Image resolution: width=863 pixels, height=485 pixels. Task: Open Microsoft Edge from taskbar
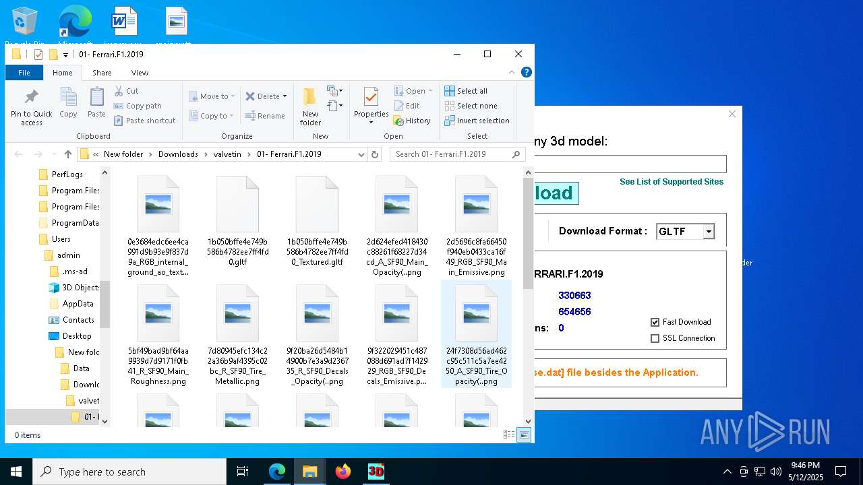point(277,472)
